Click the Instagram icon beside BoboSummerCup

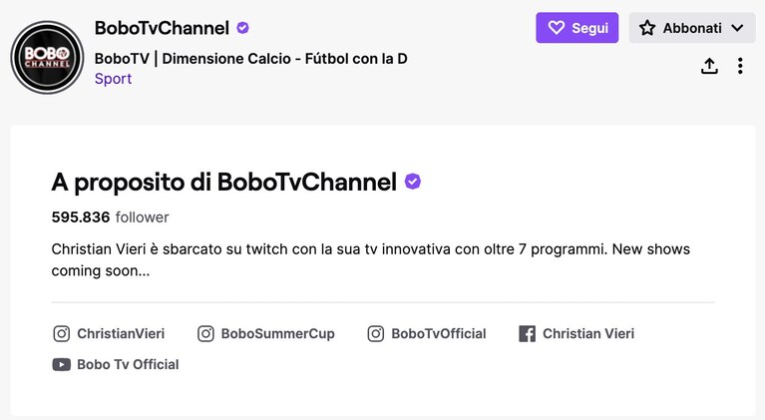click(205, 333)
